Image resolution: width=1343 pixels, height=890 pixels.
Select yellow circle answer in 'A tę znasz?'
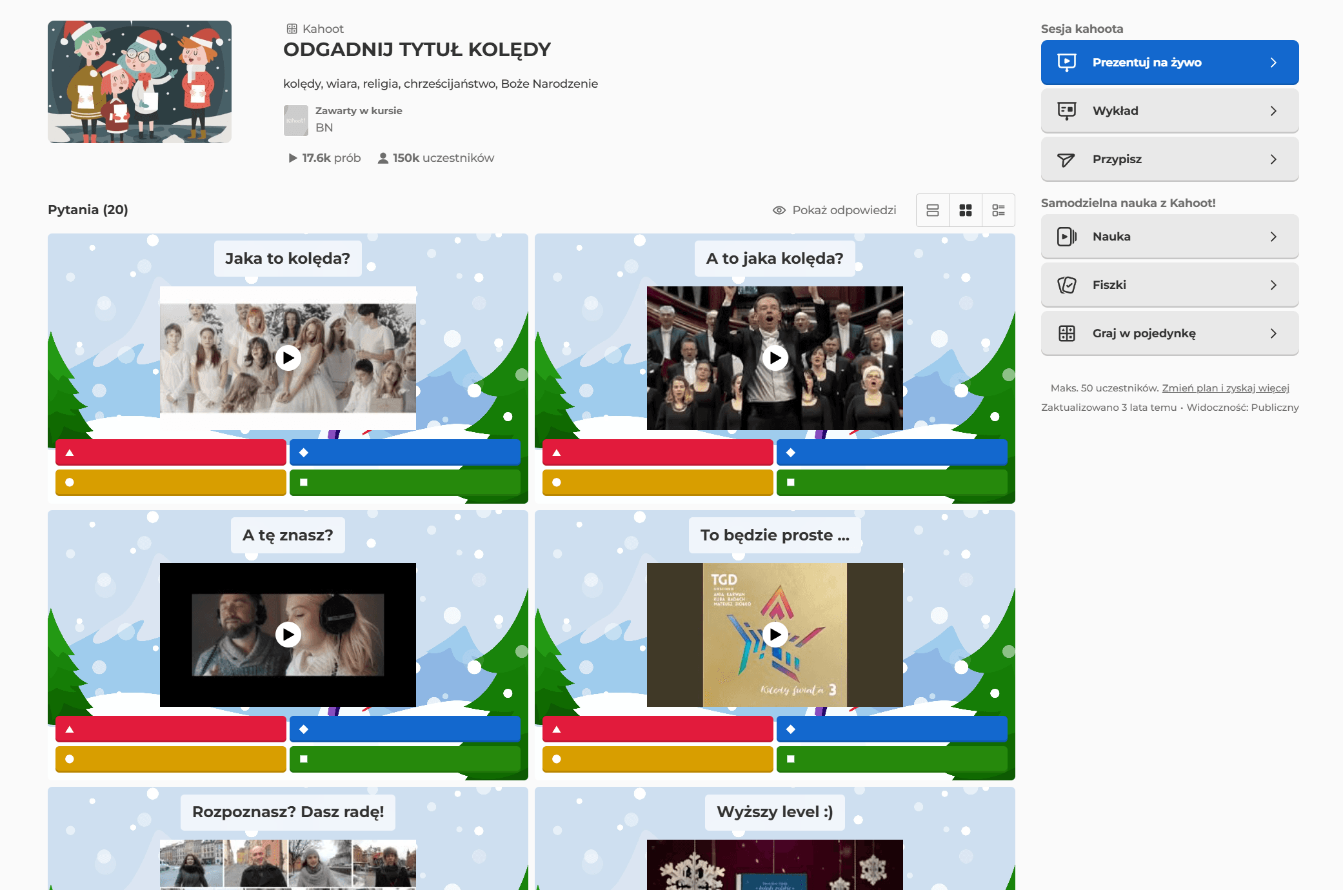coord(171,759)
